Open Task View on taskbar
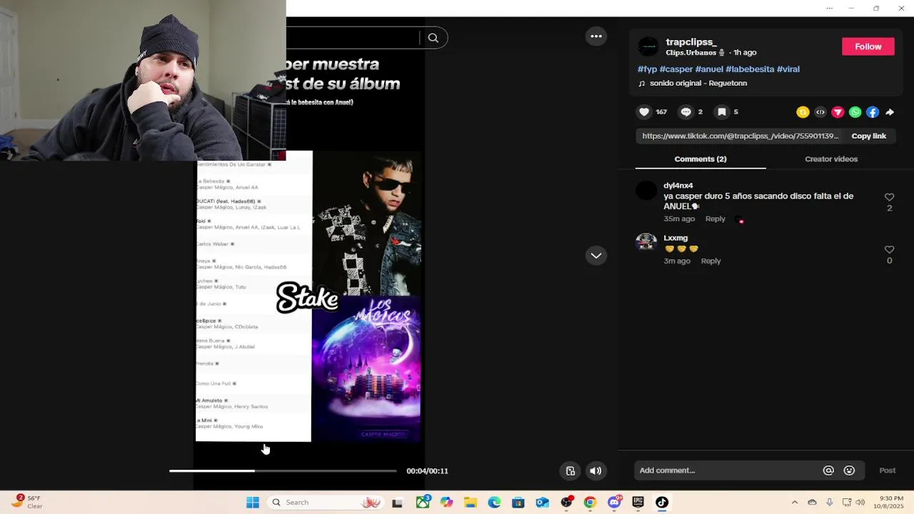This screenshot has height=514, width=914. tap(397, 503)
